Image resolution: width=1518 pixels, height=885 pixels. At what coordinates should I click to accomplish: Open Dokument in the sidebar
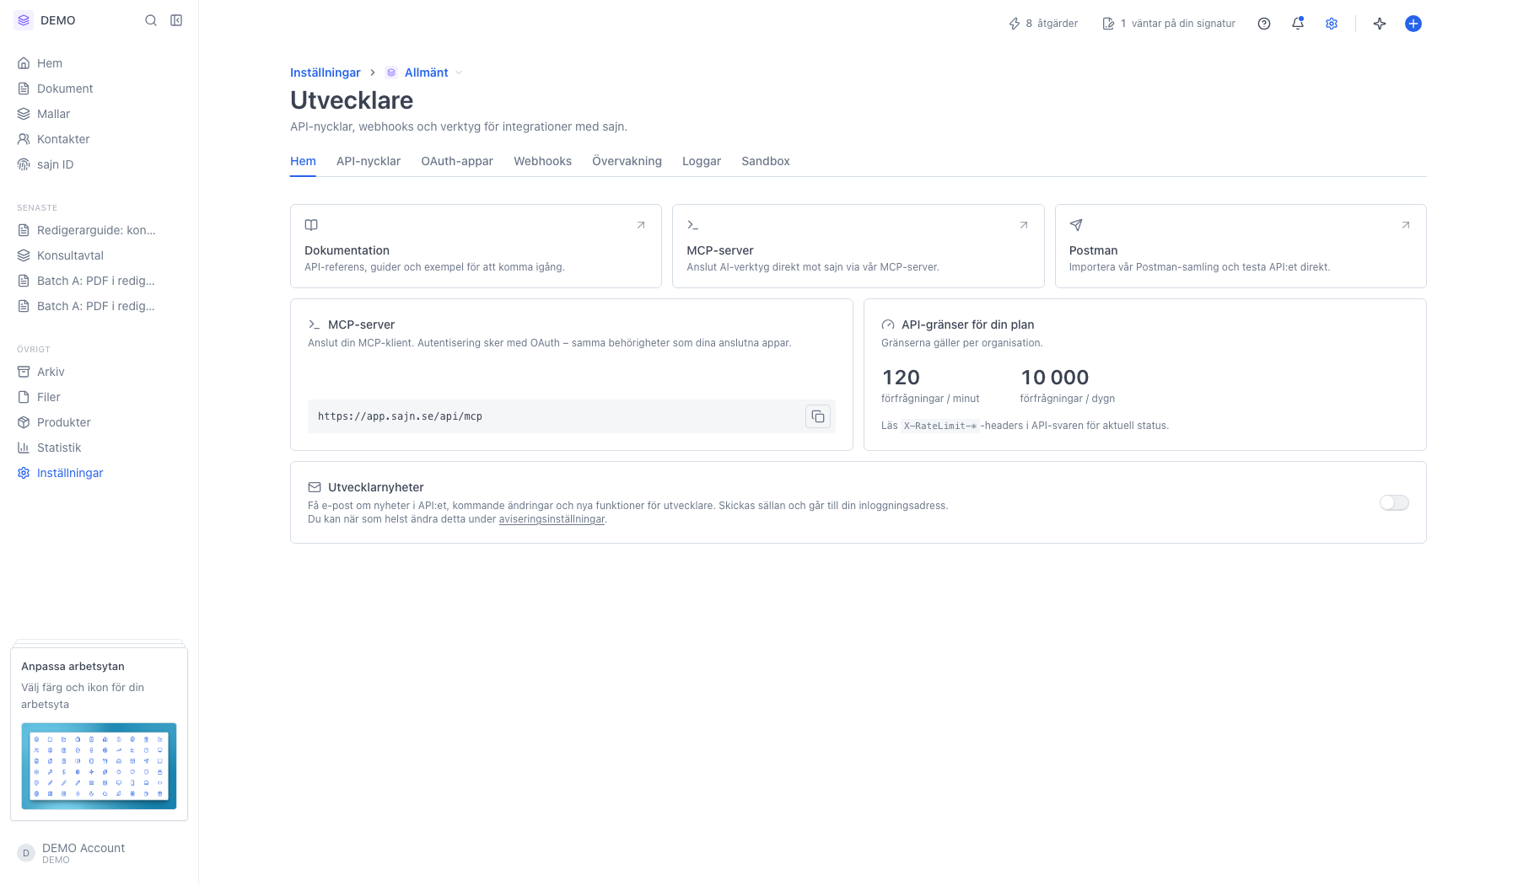coord(99,88)
